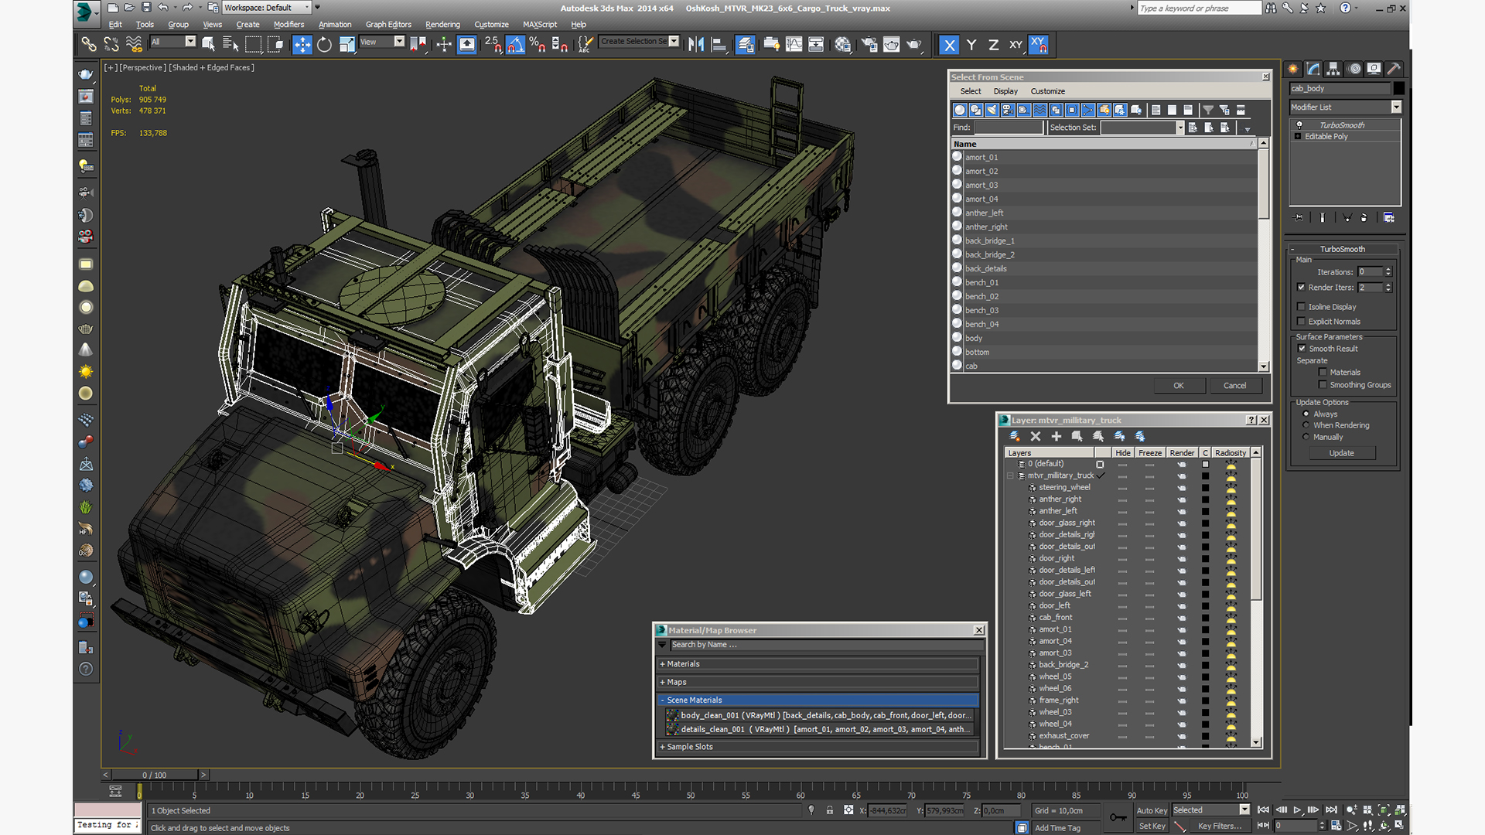Open the MAXScript menu
The image size is (1485, 835).
[x=540, y=25]
